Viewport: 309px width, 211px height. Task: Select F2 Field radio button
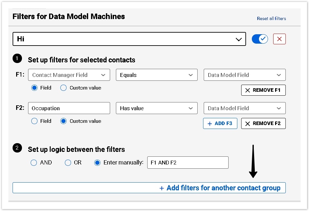point(35,121)
